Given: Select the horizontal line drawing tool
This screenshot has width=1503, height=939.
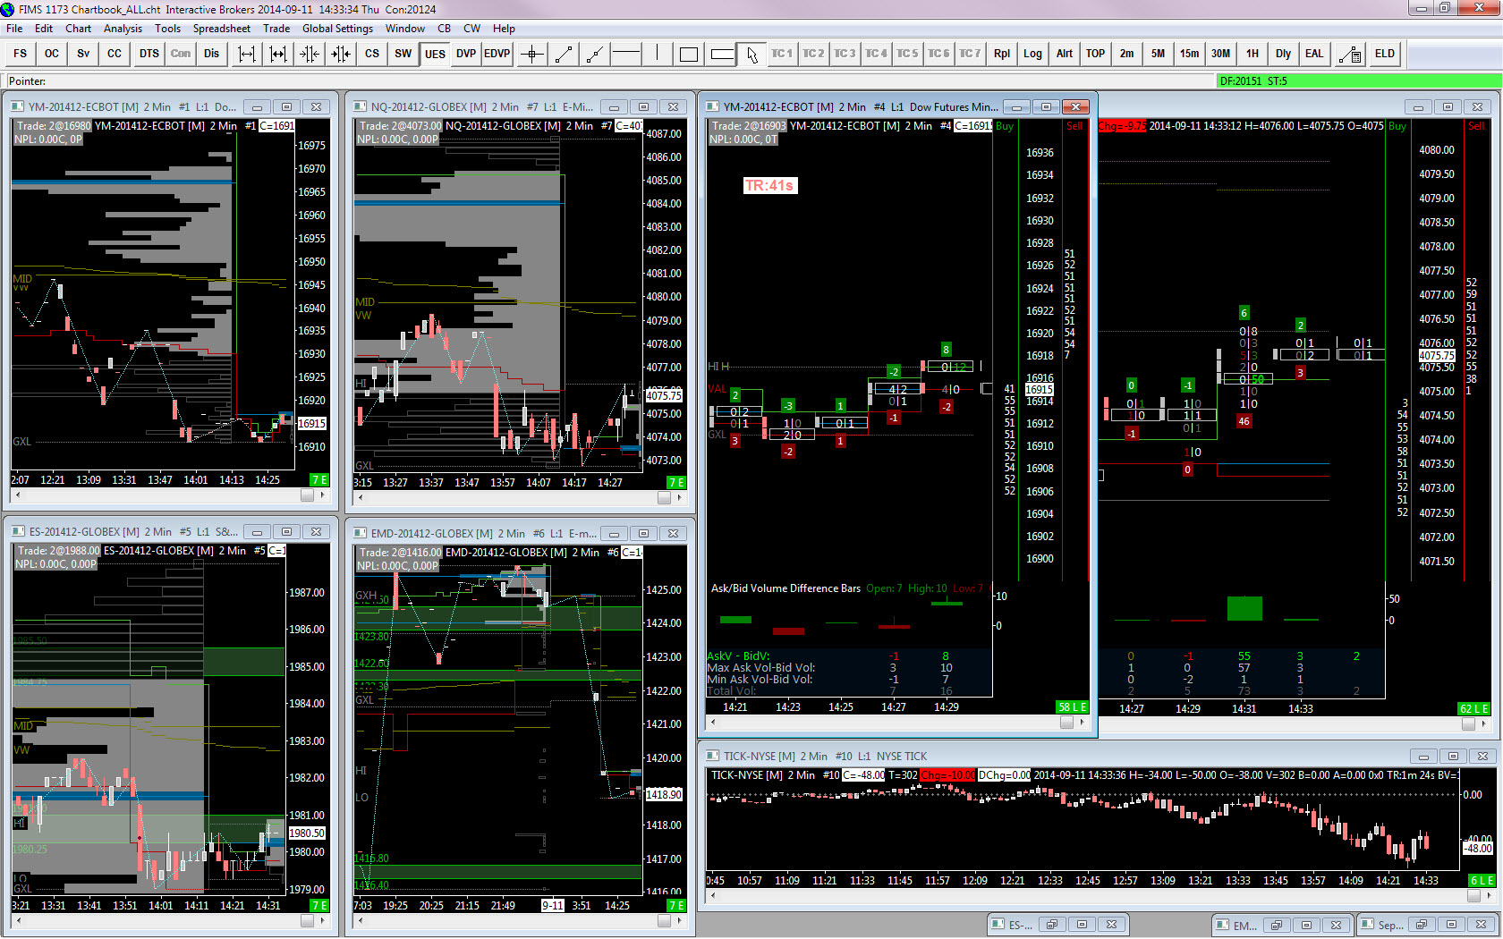Looking at the screenshot, I should [626, 54].
